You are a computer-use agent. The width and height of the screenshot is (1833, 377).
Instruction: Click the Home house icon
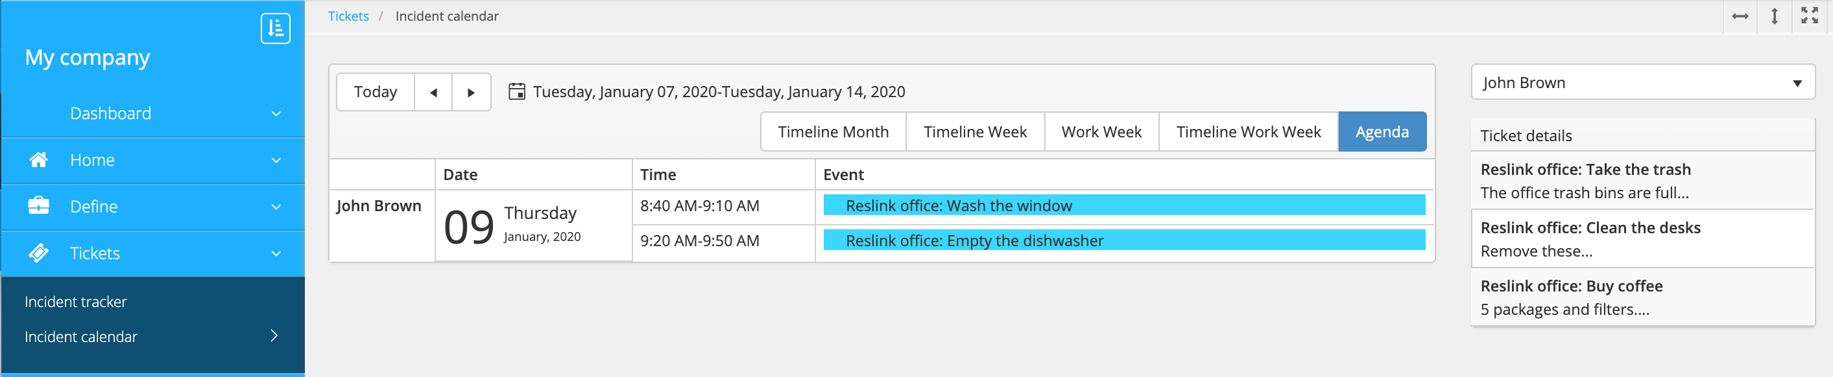(x=38, y=160)
